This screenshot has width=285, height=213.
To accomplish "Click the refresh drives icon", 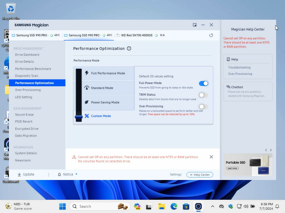I will [x=211, y=35].
